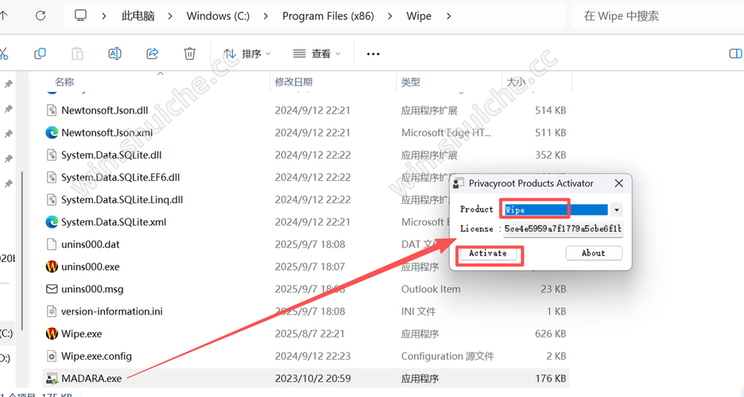The height and width of the screenshot is (397, 744).
Task: Navigate to 此电脑 breadcrumb
Action: (138, 16)
